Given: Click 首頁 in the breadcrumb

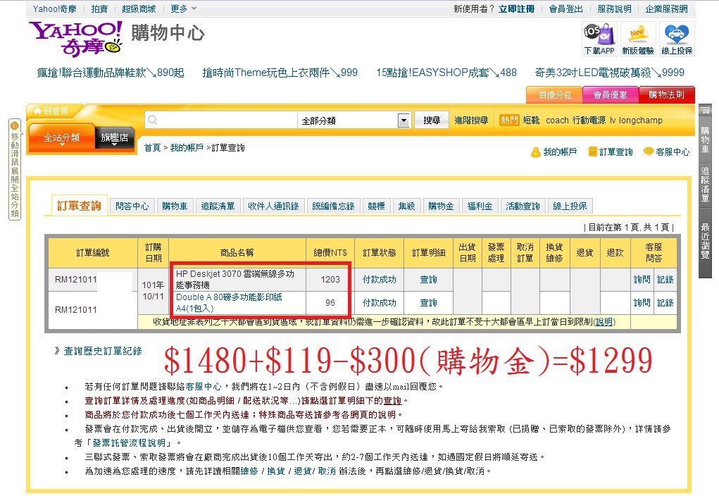Looking at the screenshot, I should point(152,148).
